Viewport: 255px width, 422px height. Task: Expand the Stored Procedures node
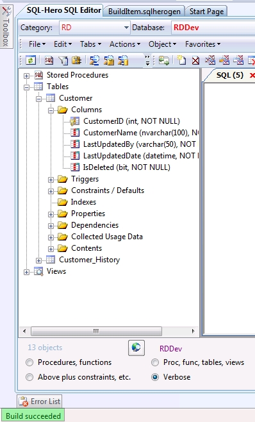26,76
